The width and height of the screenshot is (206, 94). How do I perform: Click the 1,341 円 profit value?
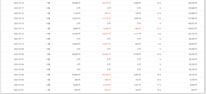(137, 85)
